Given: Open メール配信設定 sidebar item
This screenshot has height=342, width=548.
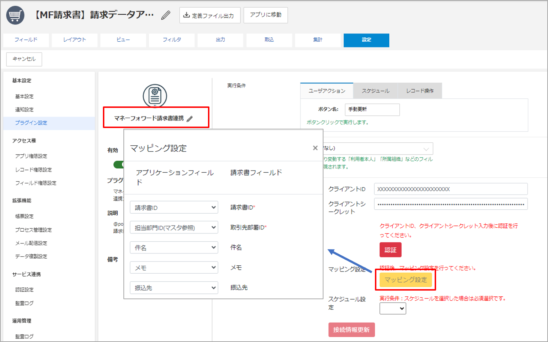Looking at the screenshot, I should click(31, 243).
